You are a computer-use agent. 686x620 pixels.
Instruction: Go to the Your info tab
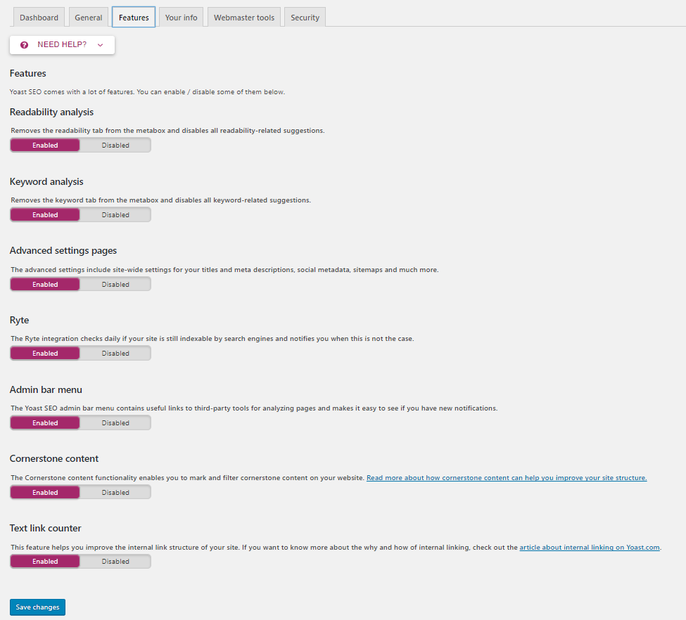[181, 18]
